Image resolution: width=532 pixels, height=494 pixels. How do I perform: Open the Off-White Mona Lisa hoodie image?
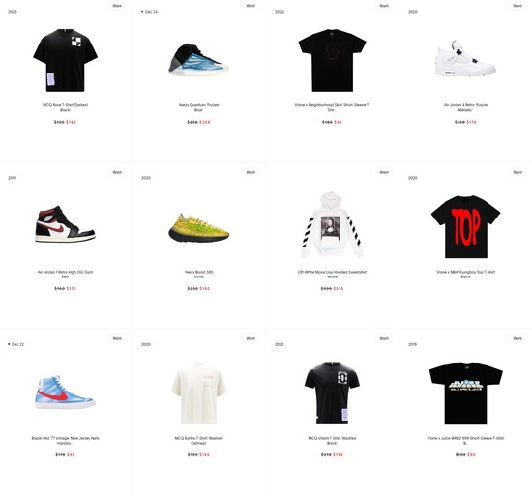pos(332,225)
